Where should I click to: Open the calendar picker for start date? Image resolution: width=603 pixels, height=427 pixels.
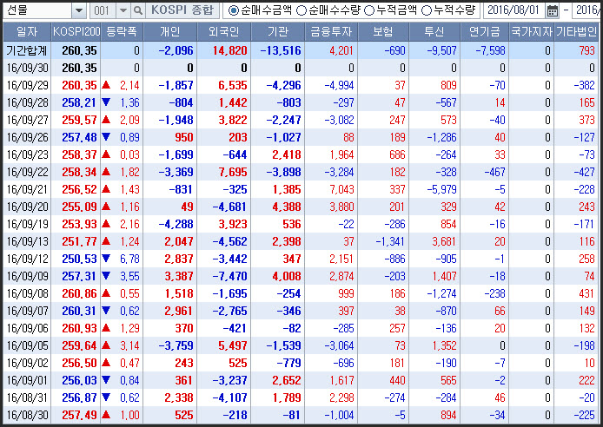[x=553, y=10]
